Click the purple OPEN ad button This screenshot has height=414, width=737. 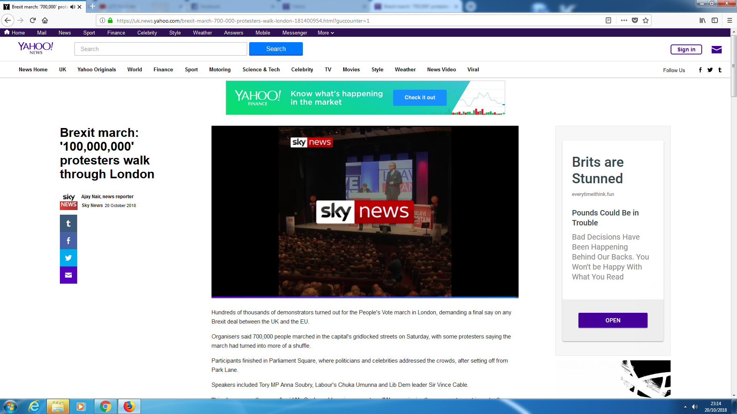[613, 320]
